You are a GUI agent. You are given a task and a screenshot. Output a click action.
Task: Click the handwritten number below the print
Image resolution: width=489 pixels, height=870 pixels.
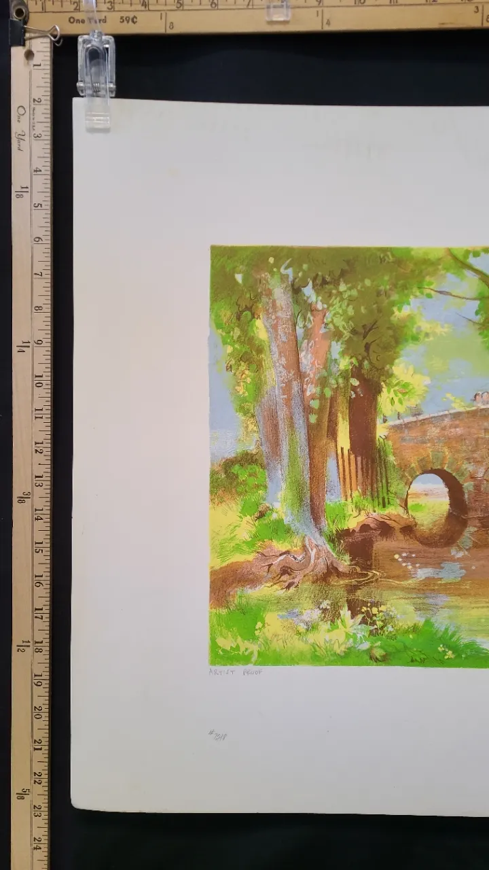click(x=218, y=735)
